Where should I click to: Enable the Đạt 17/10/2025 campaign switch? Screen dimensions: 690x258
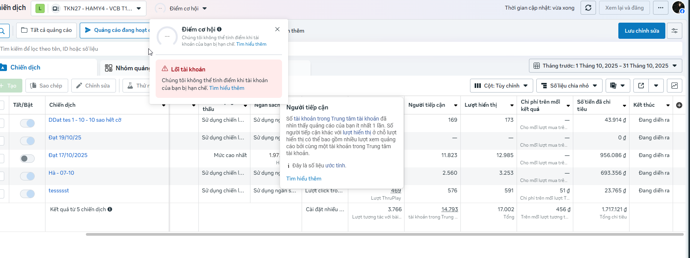pyautogui.click(x=27, y=159)
